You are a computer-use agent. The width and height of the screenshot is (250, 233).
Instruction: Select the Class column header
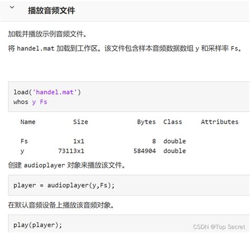[172, 122]
